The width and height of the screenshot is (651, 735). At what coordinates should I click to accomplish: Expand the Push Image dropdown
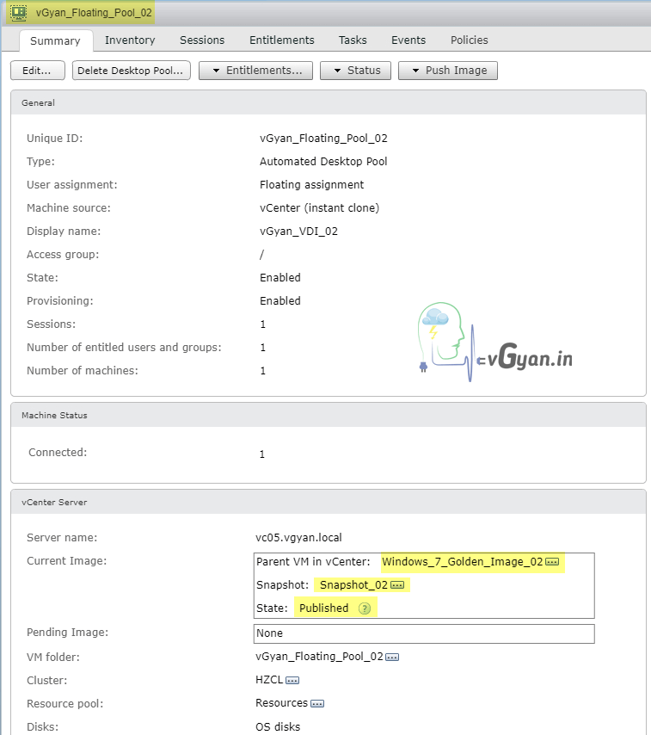[447, 71]
